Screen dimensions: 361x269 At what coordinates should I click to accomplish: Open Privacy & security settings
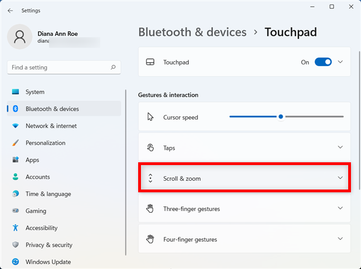64,245
